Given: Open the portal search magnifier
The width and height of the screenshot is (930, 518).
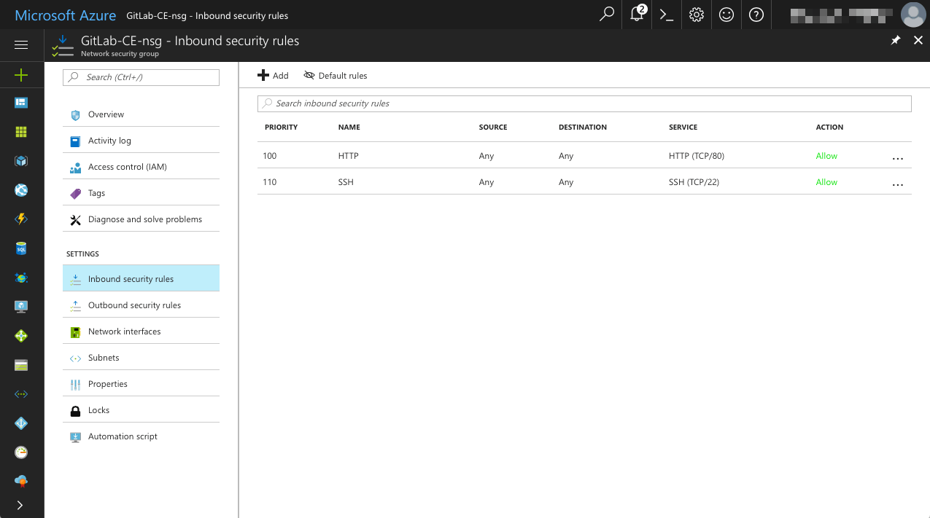Looking at the screenshot, I should [x=605, y=15].
